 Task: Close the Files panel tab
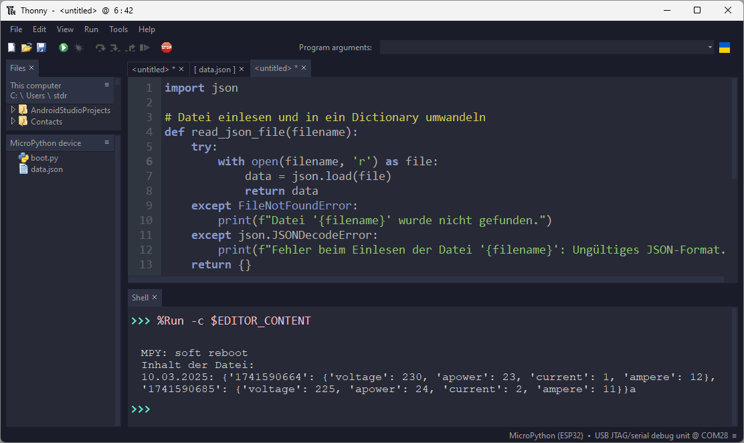click(31, 68)
